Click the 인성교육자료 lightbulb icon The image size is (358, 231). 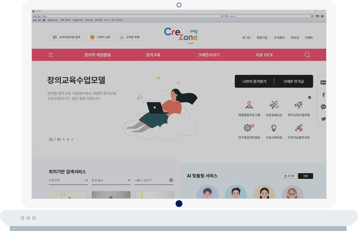(274, 128)
